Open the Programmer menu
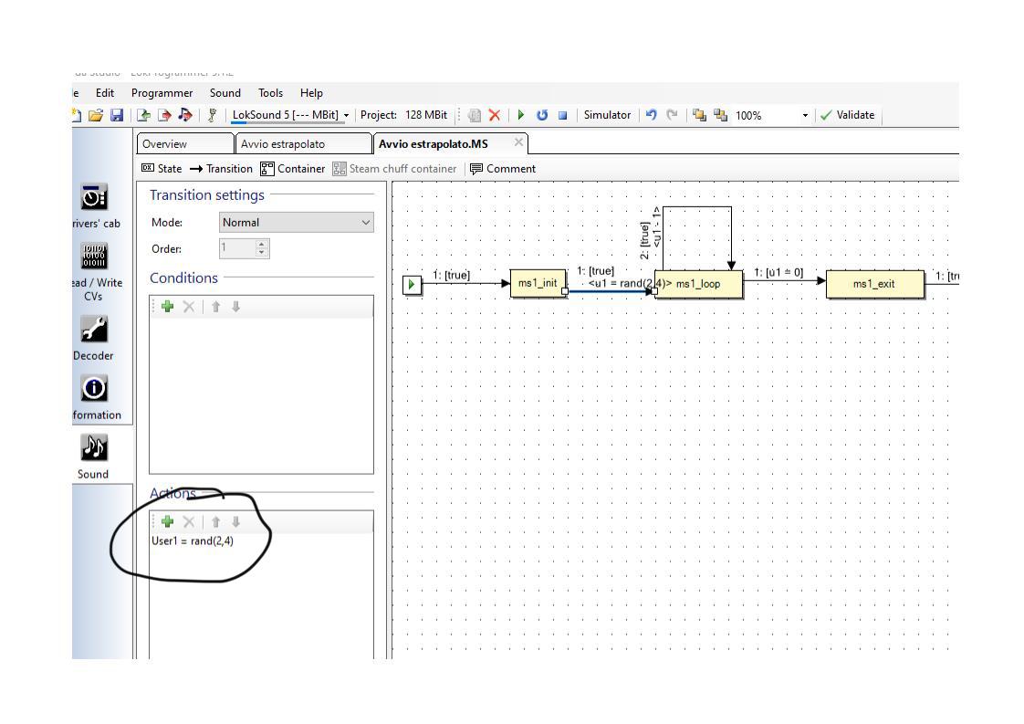 pyautogui.click(x=162, y=93)
